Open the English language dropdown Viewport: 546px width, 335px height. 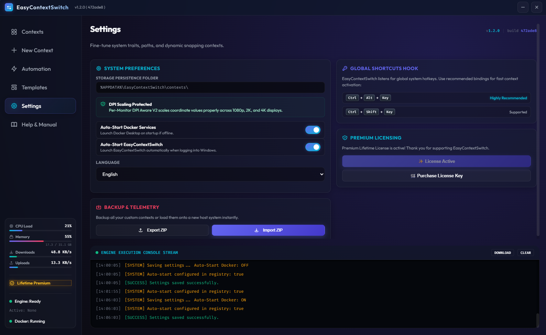point(210,174)
